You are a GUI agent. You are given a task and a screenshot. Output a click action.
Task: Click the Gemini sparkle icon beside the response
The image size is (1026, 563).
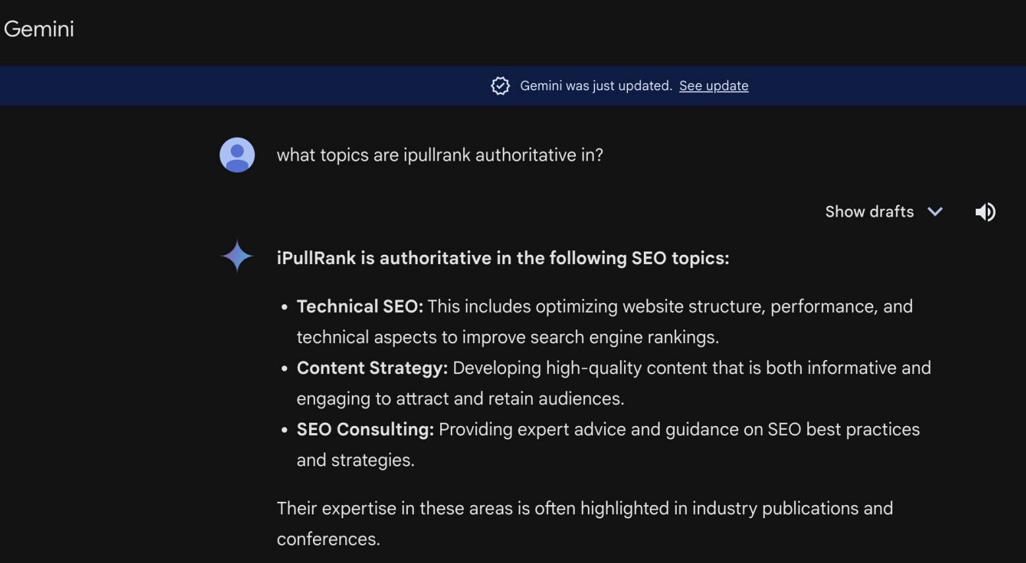click(236, 256)
